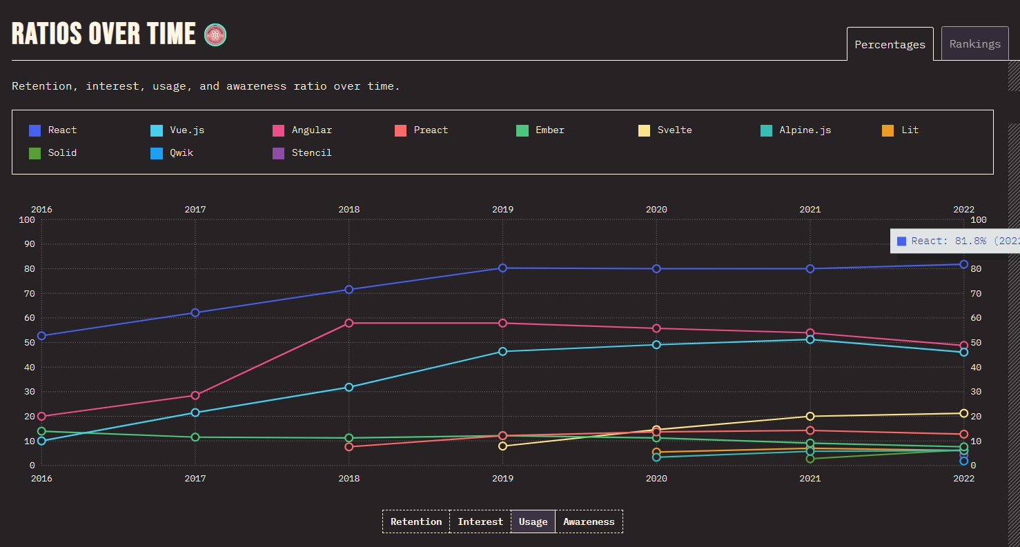Switch to the Rankings tab

pos(974,44)
